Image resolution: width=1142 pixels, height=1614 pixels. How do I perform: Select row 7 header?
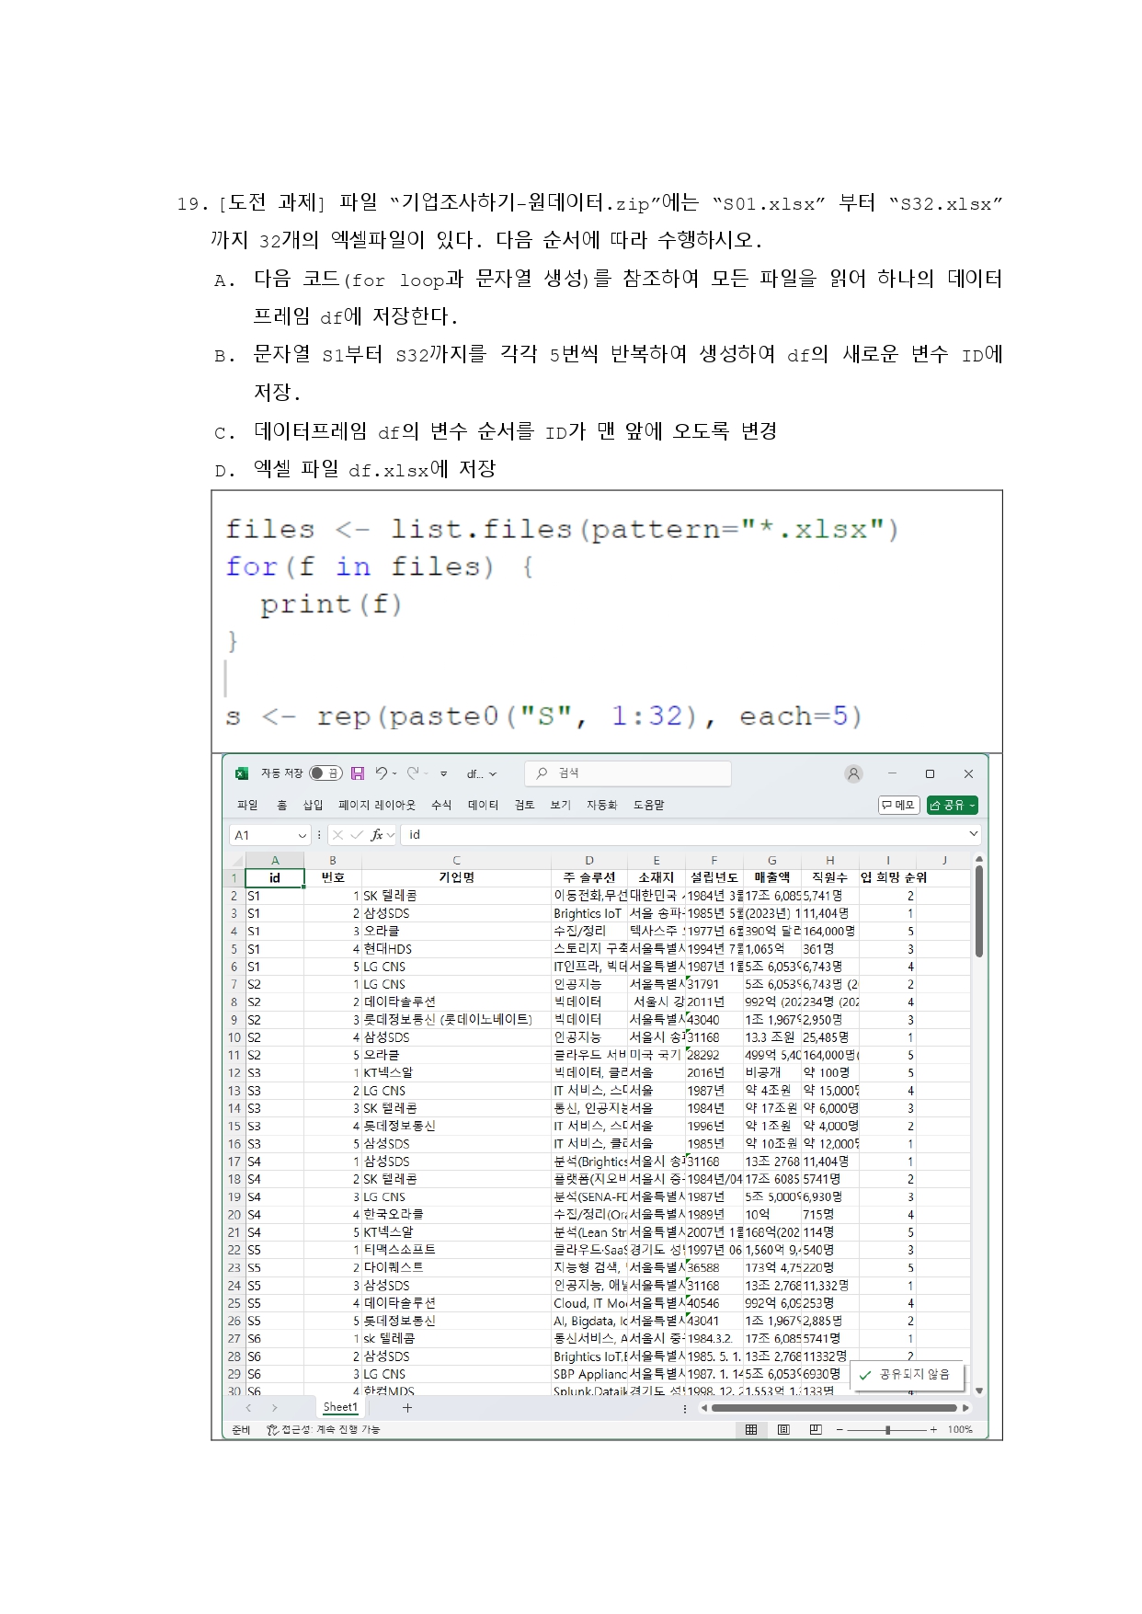tap(234, 984)
